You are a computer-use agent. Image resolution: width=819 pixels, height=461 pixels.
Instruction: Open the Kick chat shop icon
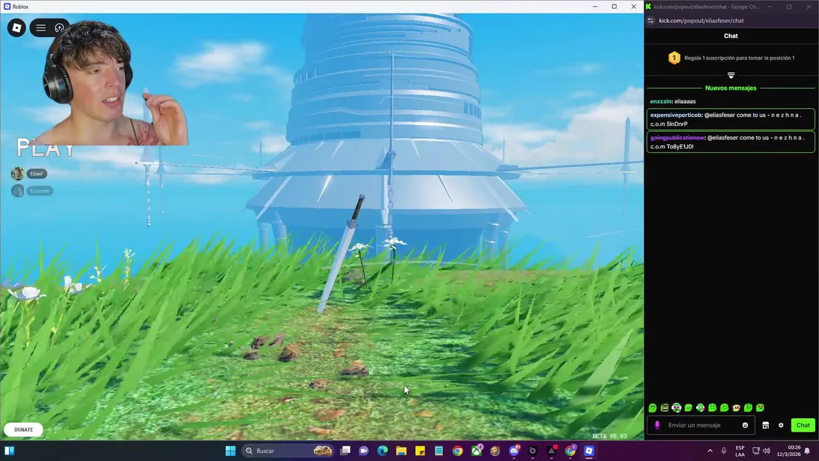765,425
